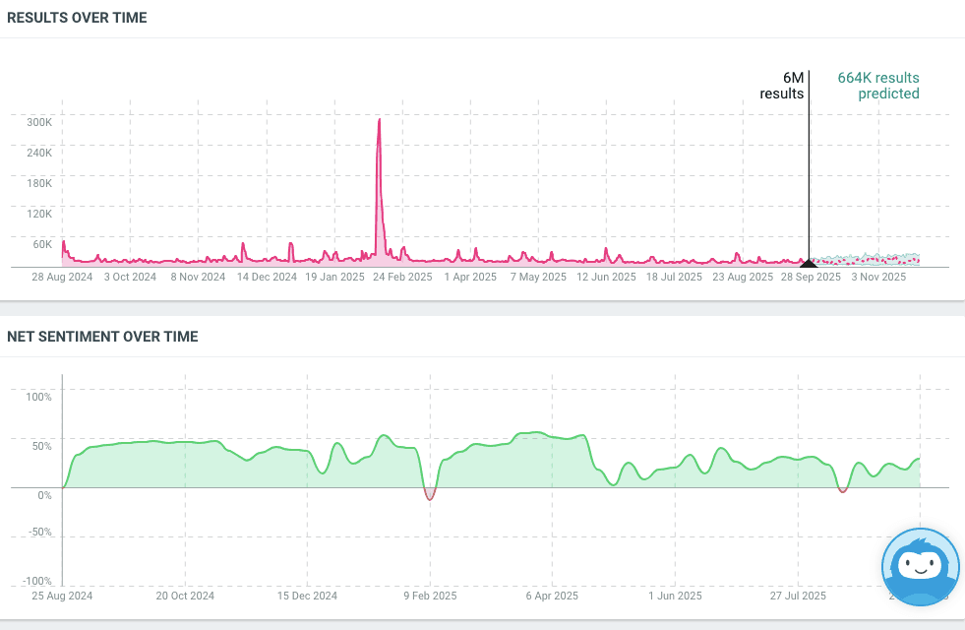This screenshot has width=965, height=630.
Task: Click the "-50%" sentiment axis label
Action: click(37, 533)
